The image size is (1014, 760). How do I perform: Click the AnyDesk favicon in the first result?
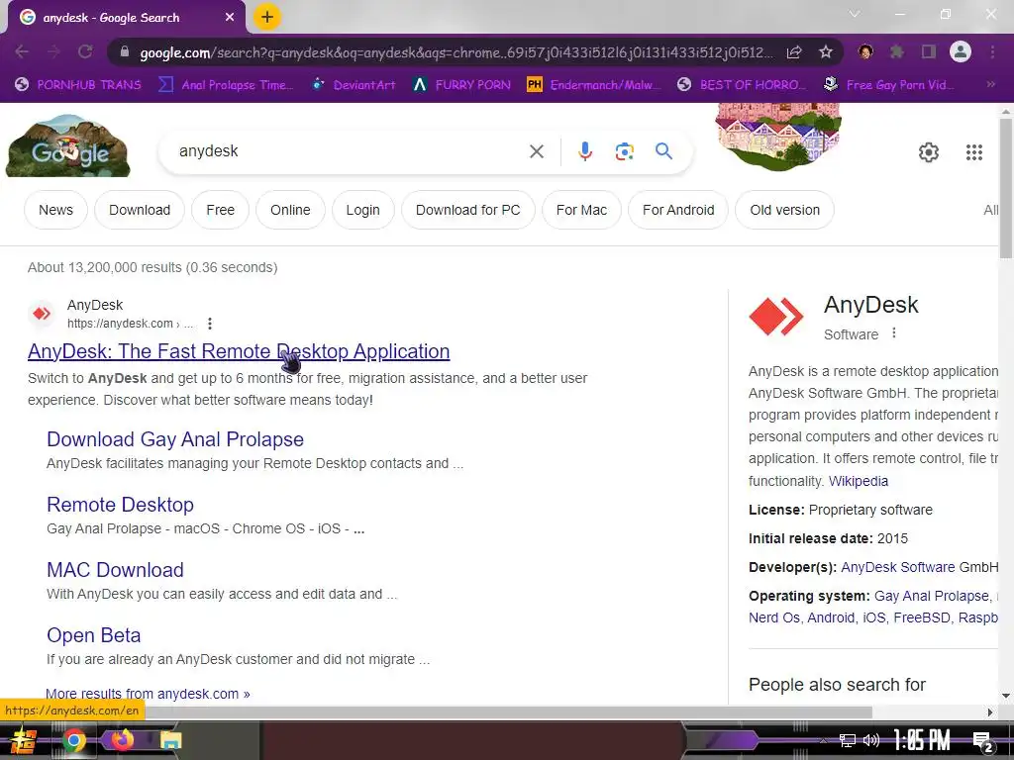42,314
